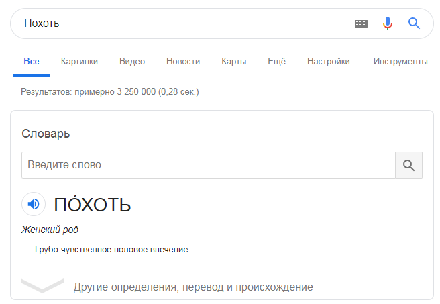Image resolution: width=440 pixels, height=304 pixels.
Task: Show search filters via "Инструменты"
Action: [x=400, y=62]
